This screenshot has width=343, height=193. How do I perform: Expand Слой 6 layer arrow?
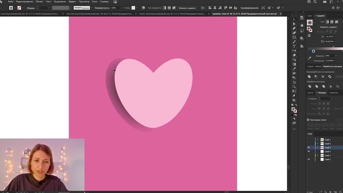click(x=318, y=144)
